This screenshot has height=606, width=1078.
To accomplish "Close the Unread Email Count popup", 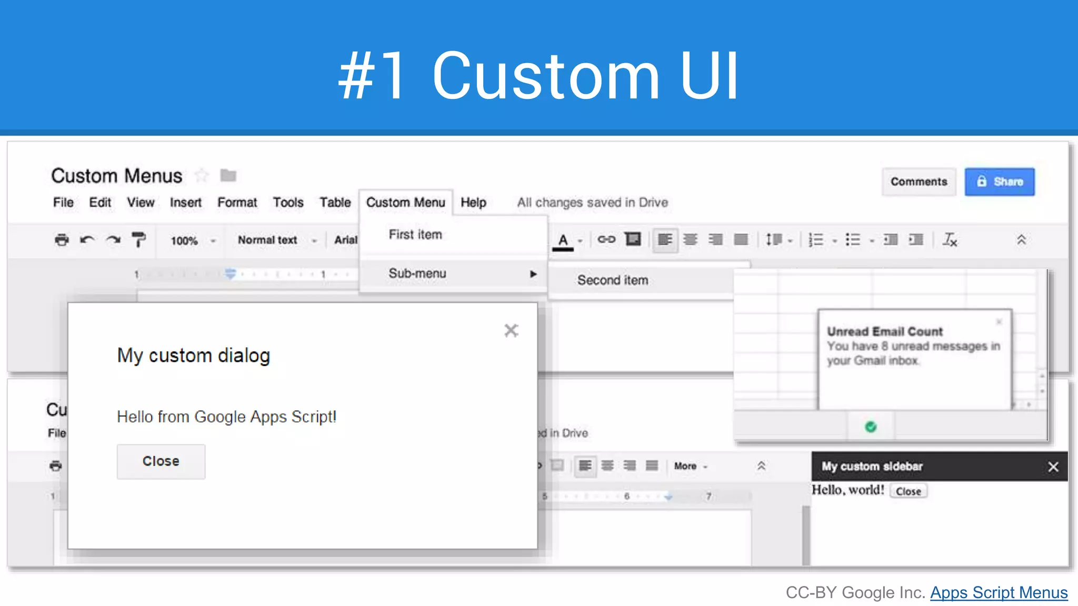I will click(999, 321).
